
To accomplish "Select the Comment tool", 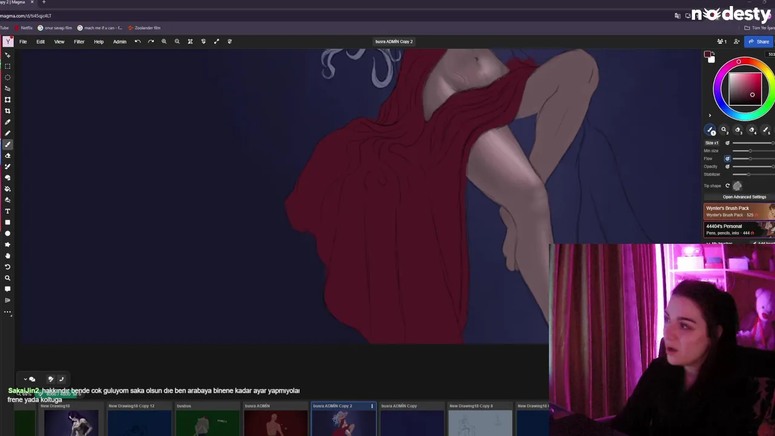I will pyautogui.click(x=8, y=289).
